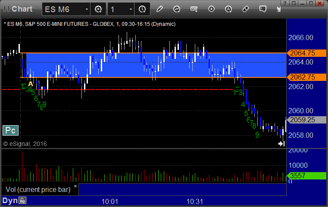Click the Chart window title label
This screenshot has width=328, height=207.
(x=22, y=9)
